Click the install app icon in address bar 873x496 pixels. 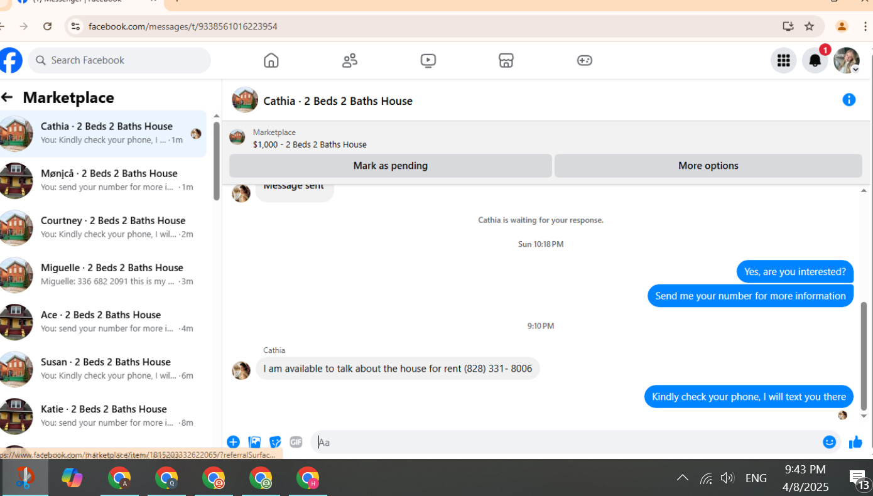(788, 26)
